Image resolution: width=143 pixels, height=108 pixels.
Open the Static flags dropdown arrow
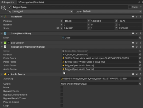tap(141, 7)
